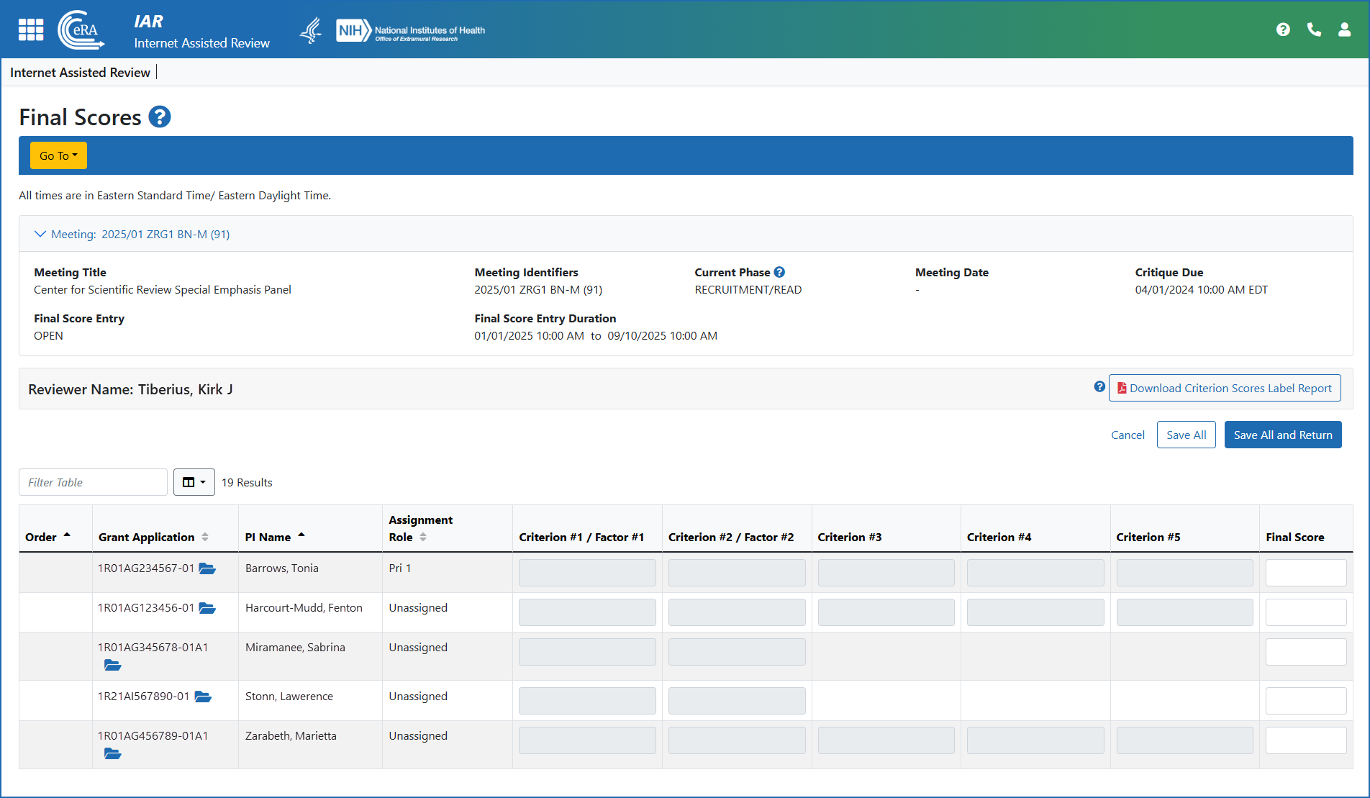Click the RECRUITMENT/READ phase value

748,290
